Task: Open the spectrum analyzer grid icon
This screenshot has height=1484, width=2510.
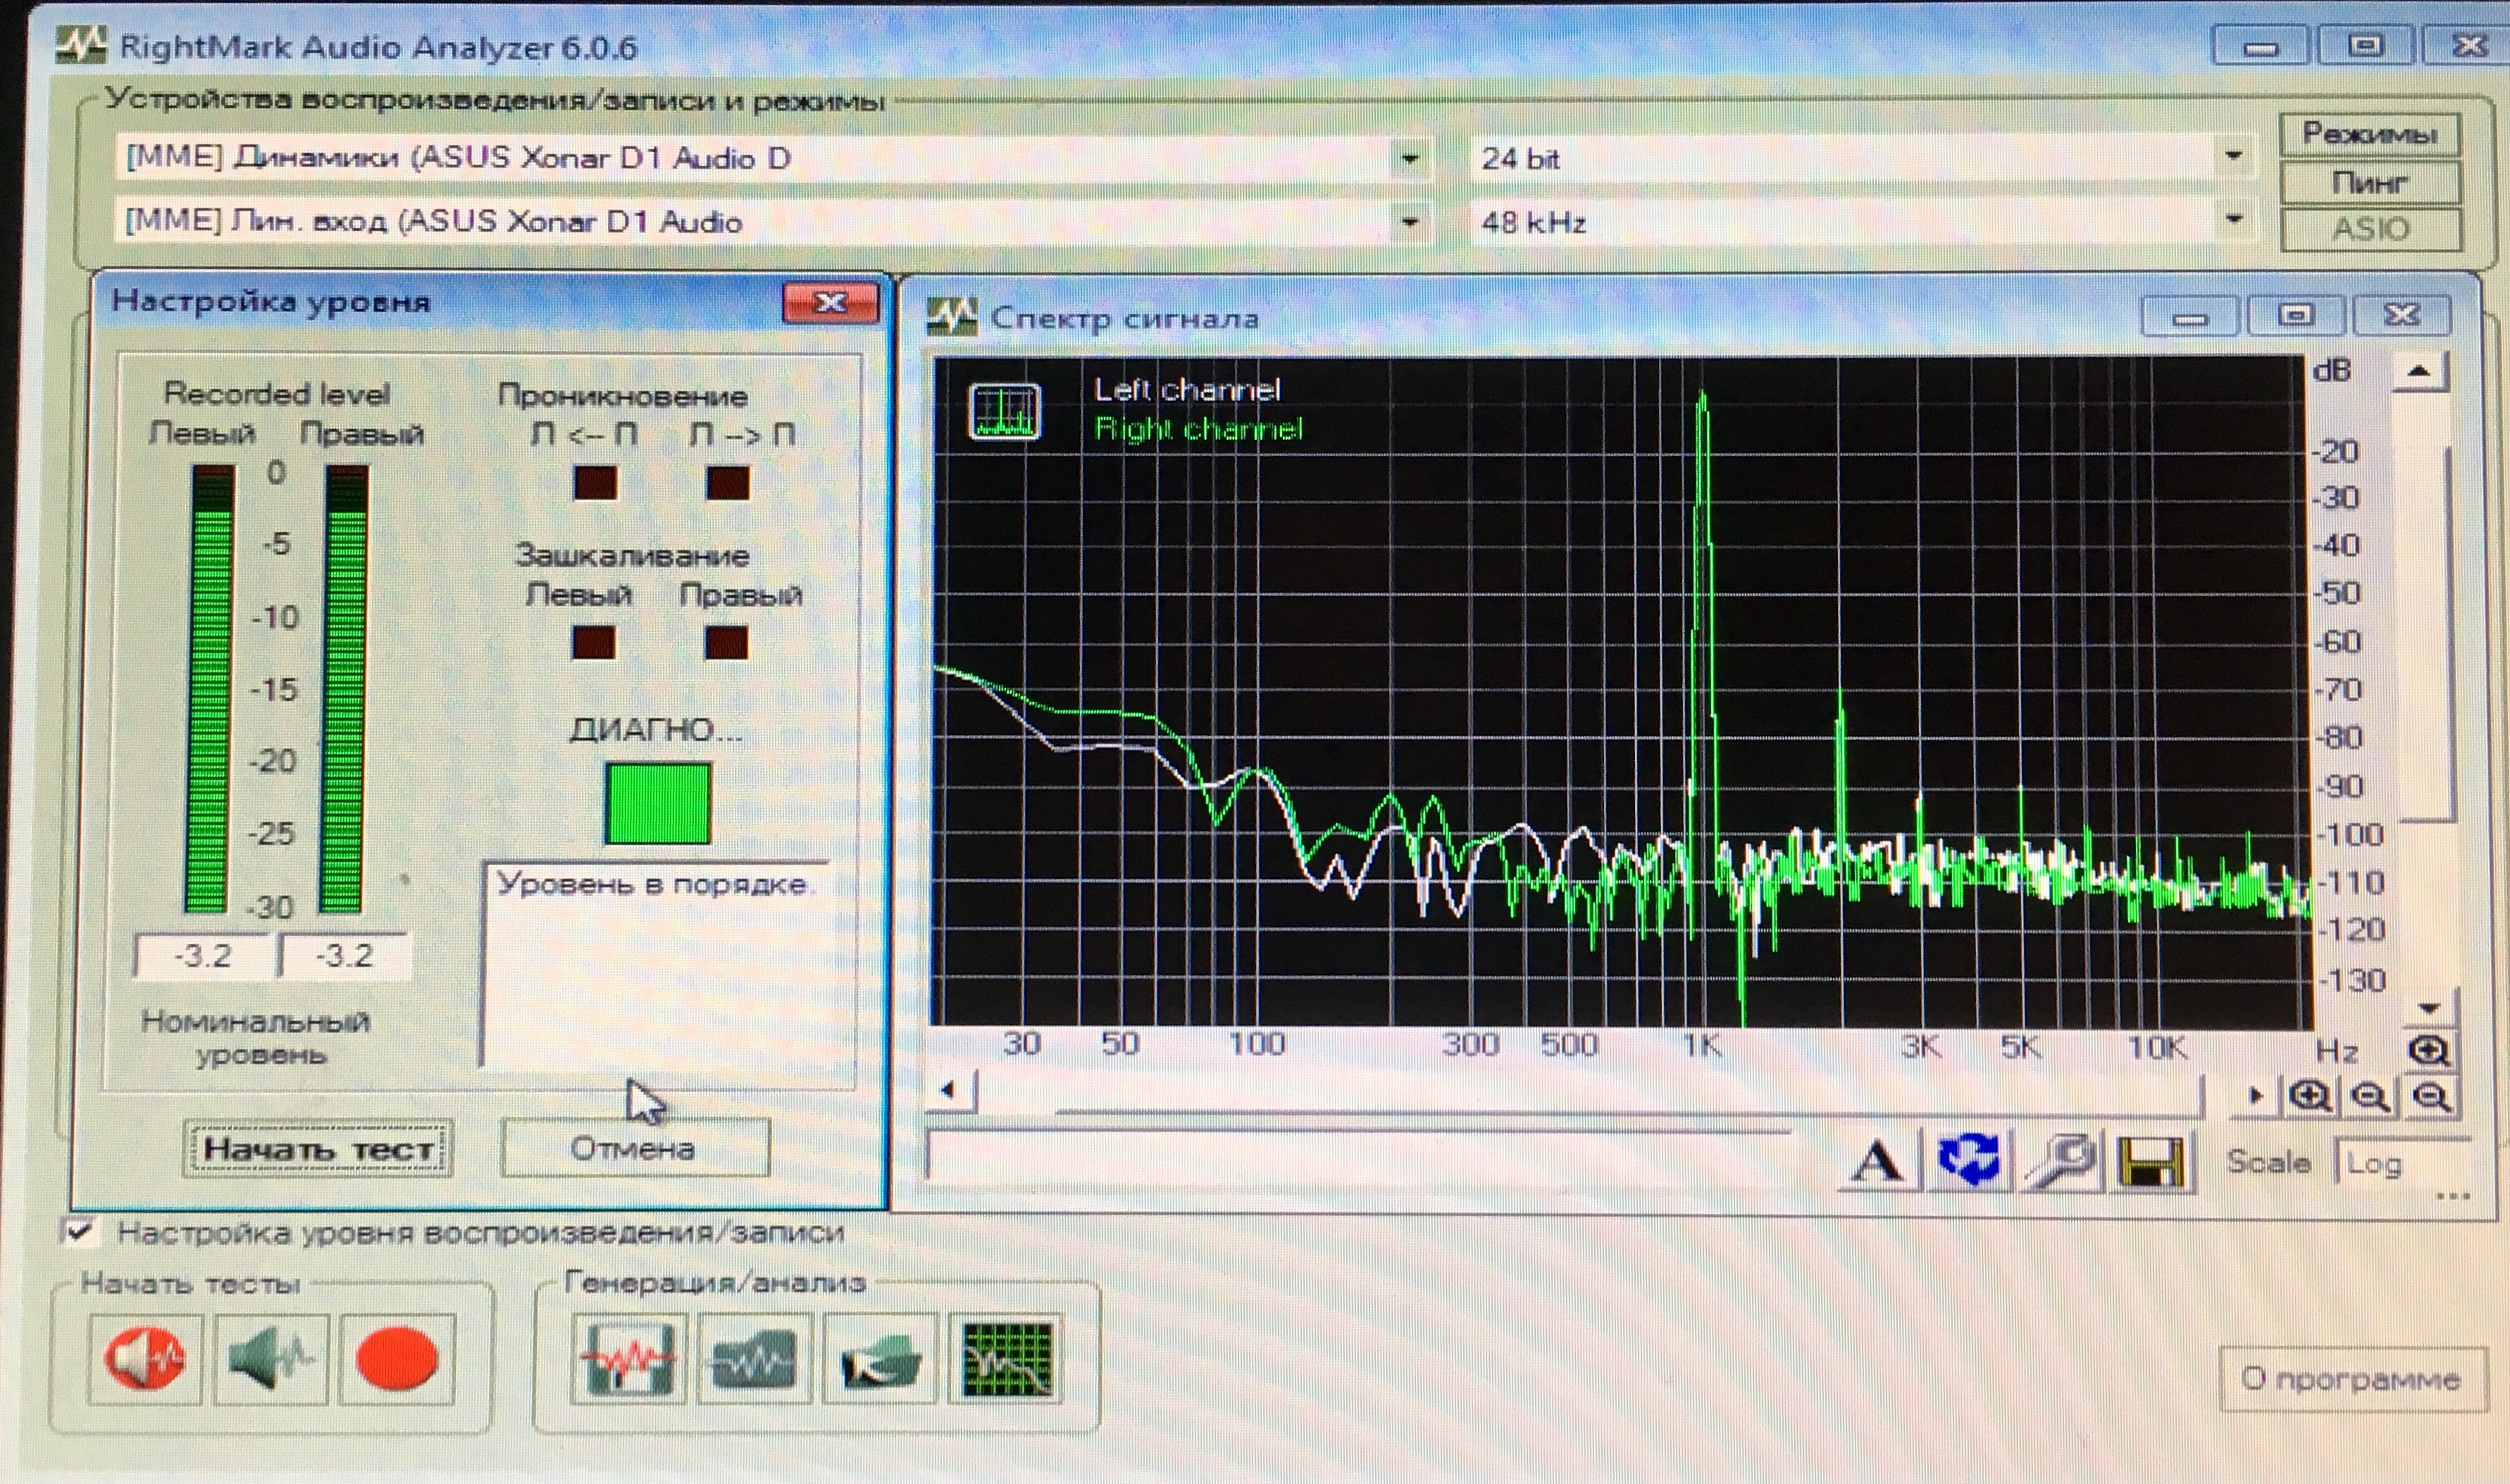Action: click(1005, 1360)
